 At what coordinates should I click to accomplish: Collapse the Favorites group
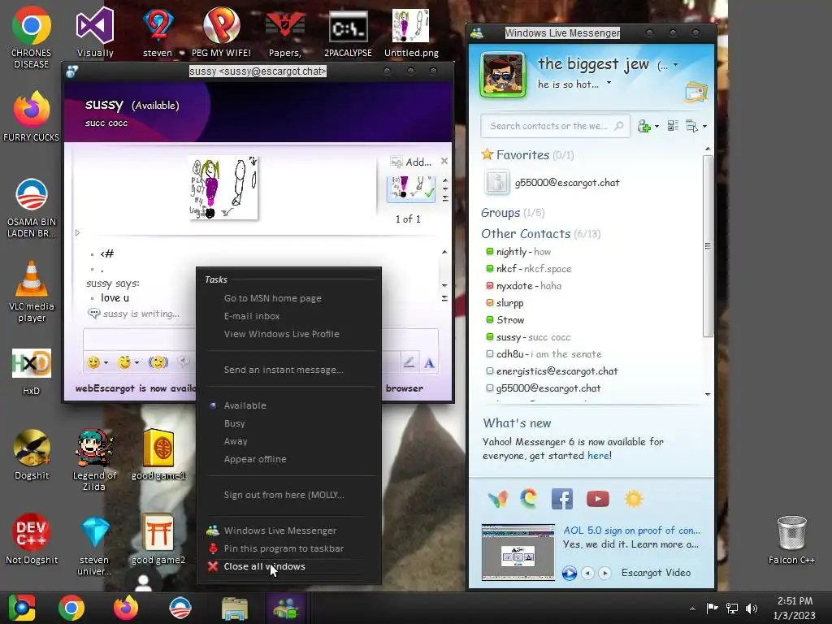pos(522,155)
